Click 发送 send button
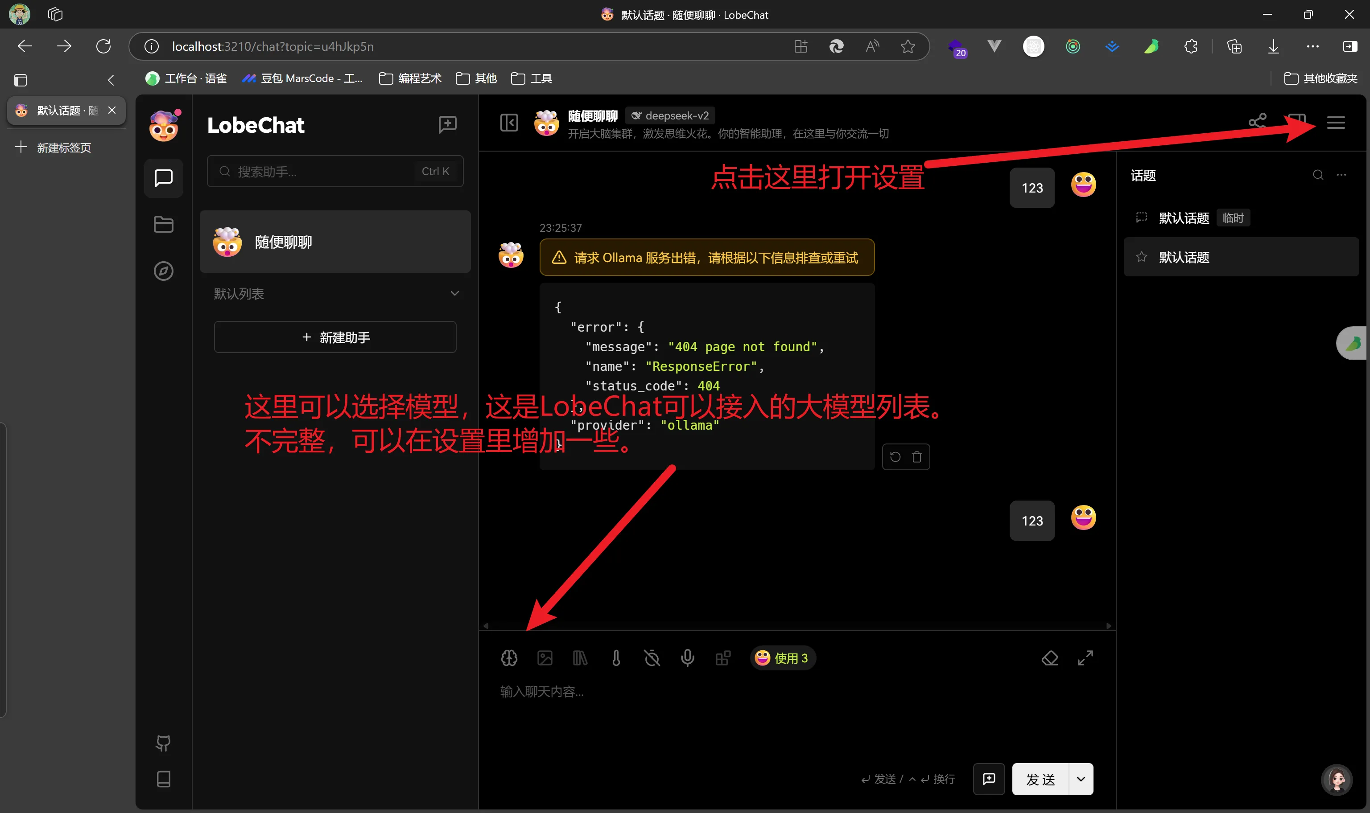The width and height of the screenshot is (1370, 813). pos(1040,779)
